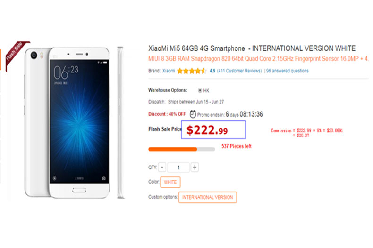Viewport: 373px width, 248px height.
Task: Click the front-view Xiaomi Mi5 product image
Action: tap(68, 122)
